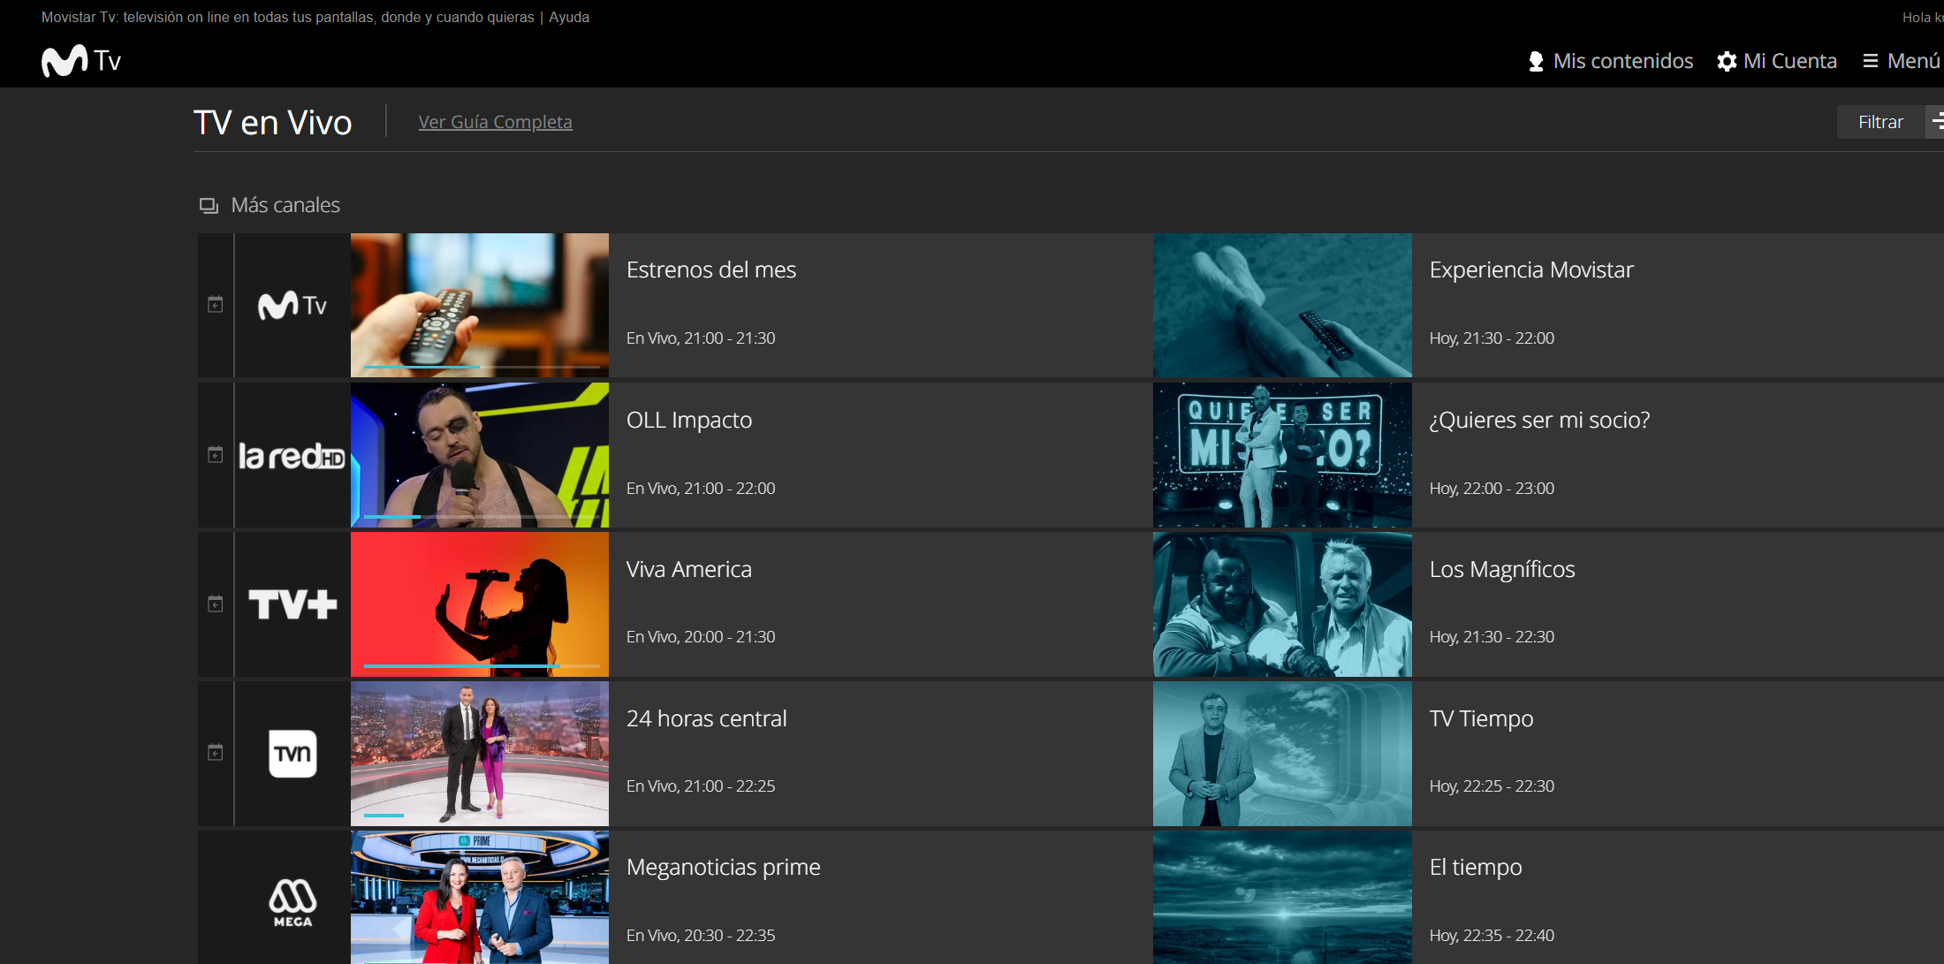
Task: Click the Ayuda help link
Action: click(x=569, y=17)
